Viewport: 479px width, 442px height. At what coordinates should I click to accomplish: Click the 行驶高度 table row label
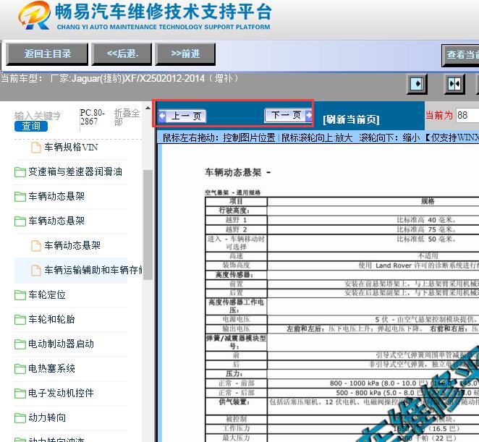point(234,211)
